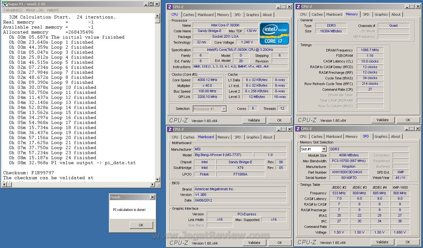Click the Intel Core i7 logo

click(274, 33)
